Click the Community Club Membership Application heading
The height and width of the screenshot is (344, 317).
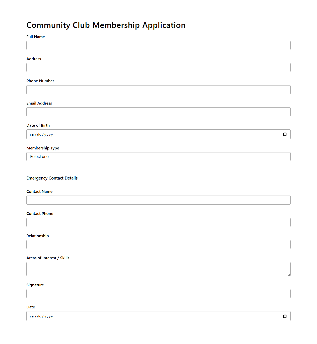coord(106,25)
